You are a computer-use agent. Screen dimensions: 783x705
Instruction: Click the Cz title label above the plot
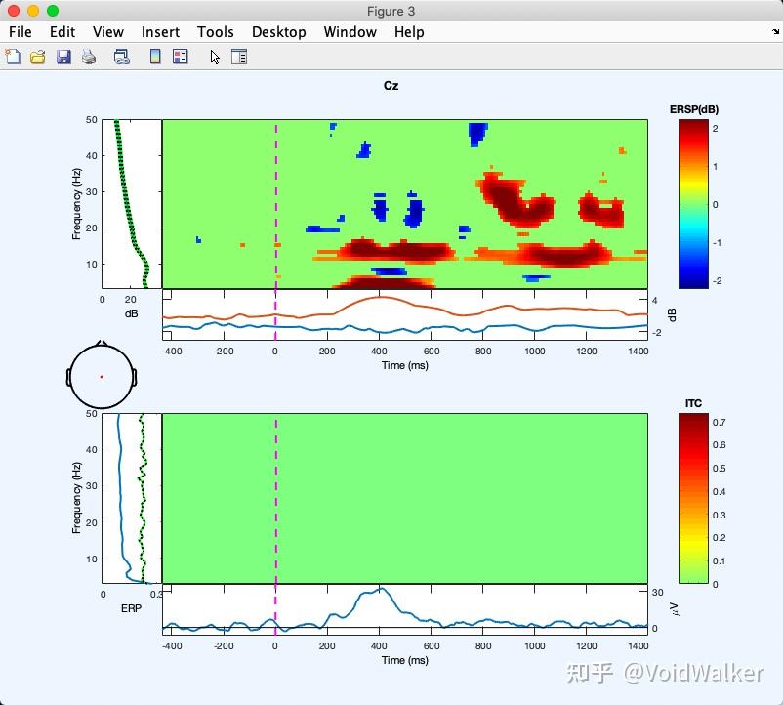(x=391, y=86)
